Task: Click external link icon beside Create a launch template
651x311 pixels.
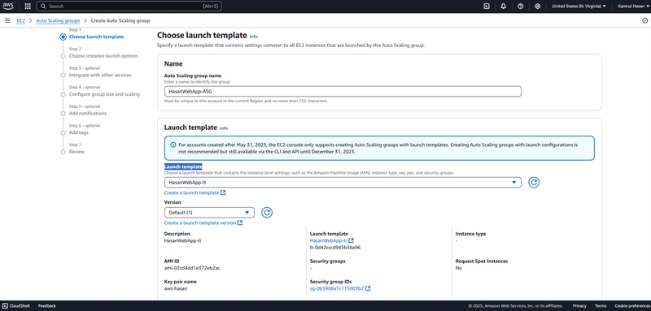Action: pyautogui.click(x=223, y=193)
